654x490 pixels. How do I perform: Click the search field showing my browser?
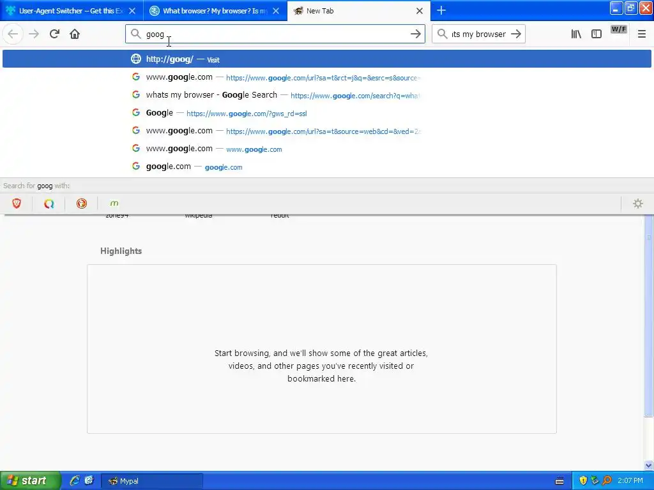(478, 34)
